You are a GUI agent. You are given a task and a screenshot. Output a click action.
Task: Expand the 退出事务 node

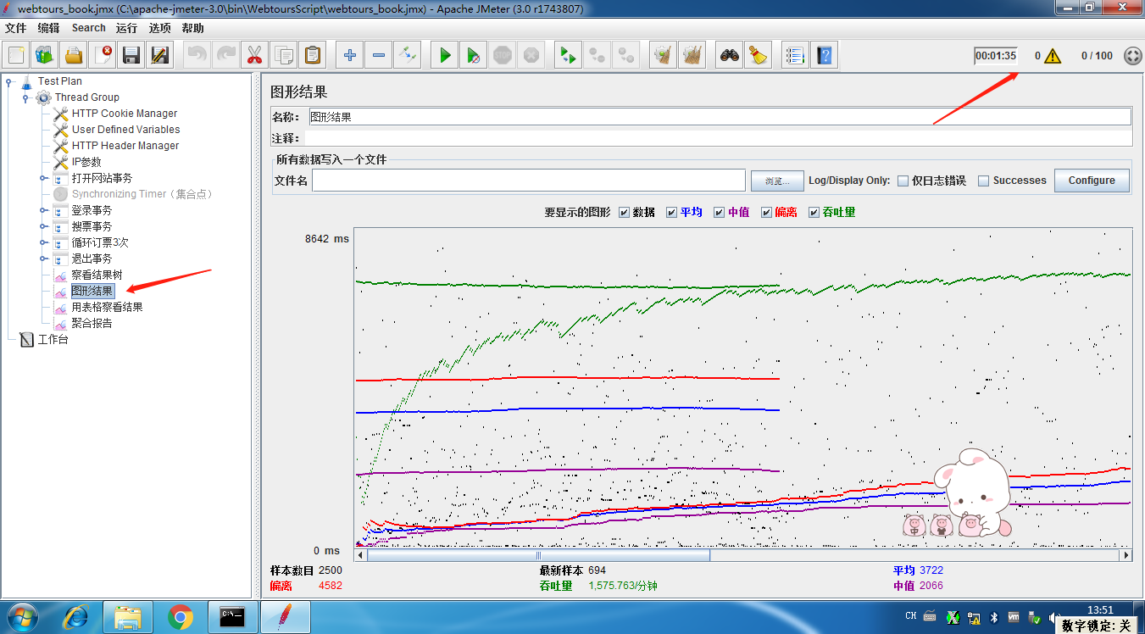(43, 259)
